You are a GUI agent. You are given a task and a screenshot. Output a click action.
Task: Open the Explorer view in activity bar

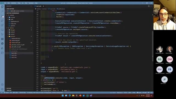coord(2,7)
